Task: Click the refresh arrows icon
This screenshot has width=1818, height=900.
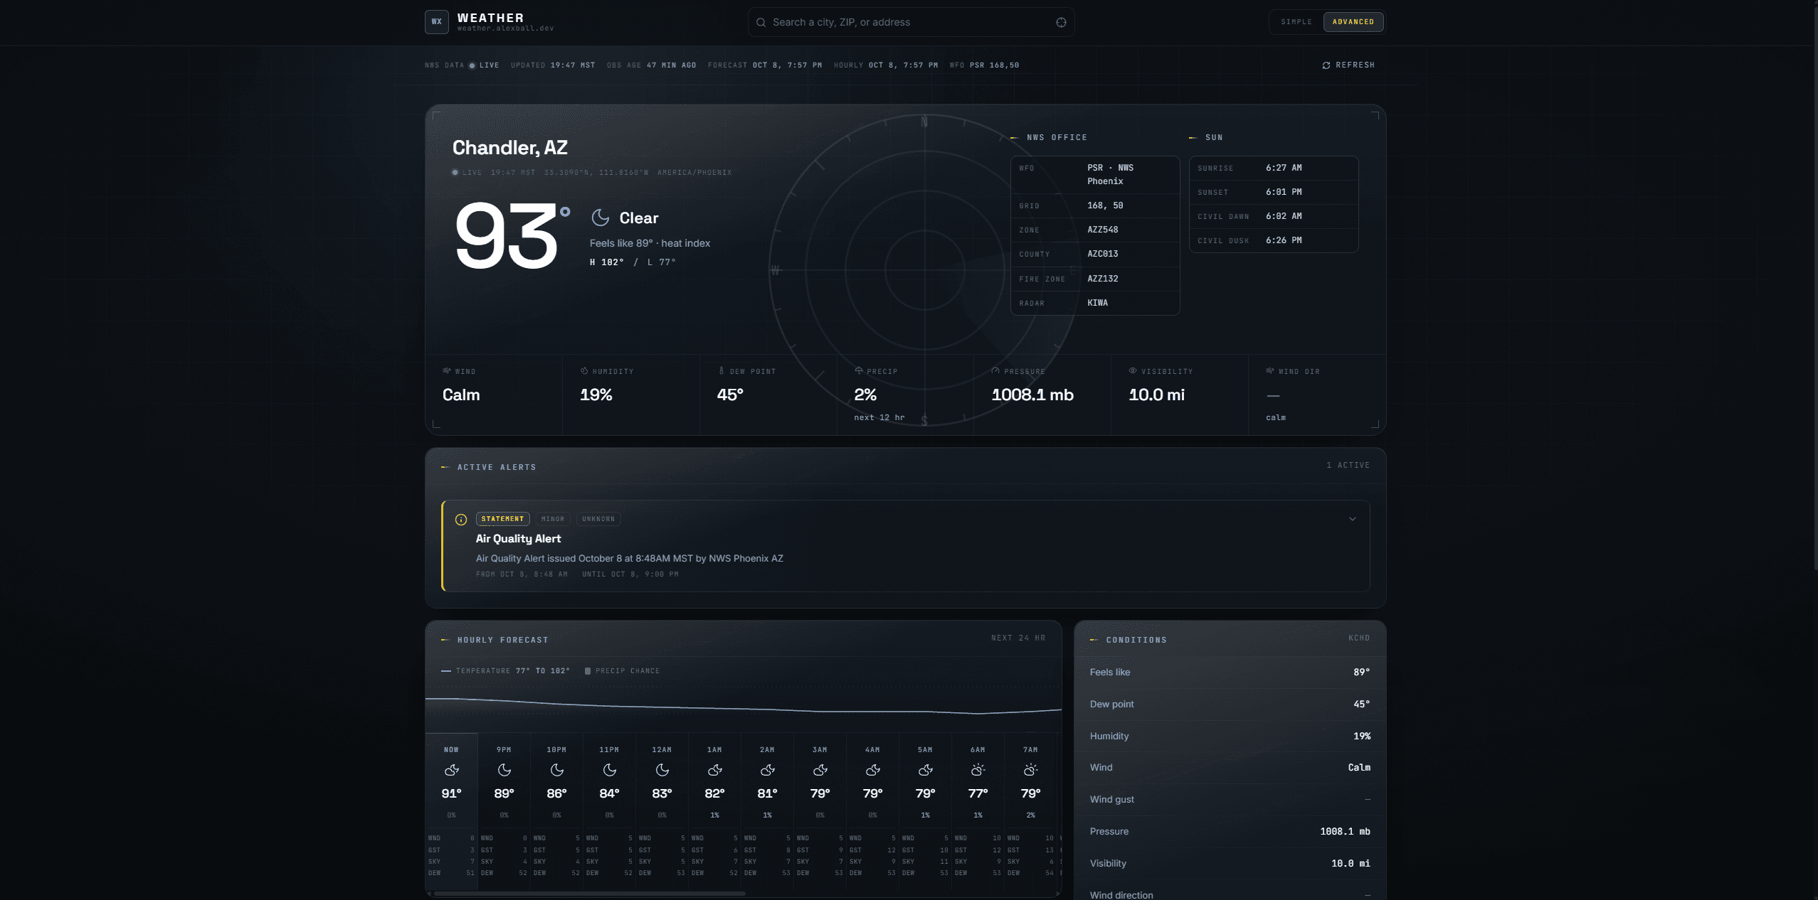Action: click(x=1326, y=65)
